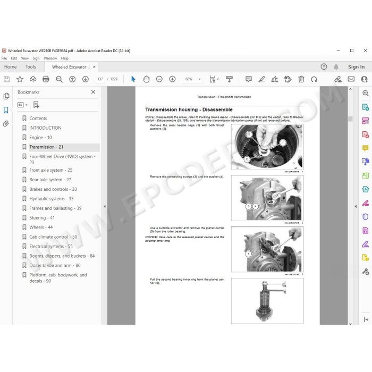Switch to the Tools tab

click(31, 67)
